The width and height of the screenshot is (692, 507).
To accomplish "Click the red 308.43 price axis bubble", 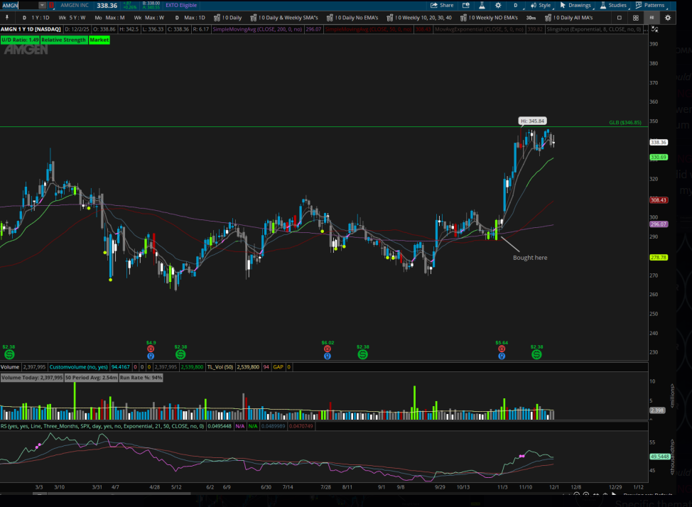I will pyautogui.click(x=659, y=200).
